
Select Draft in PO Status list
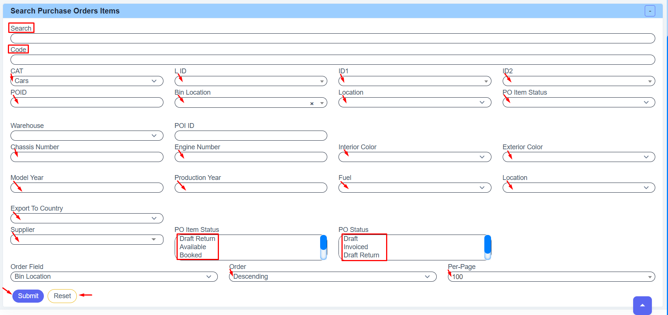point(350,239)
